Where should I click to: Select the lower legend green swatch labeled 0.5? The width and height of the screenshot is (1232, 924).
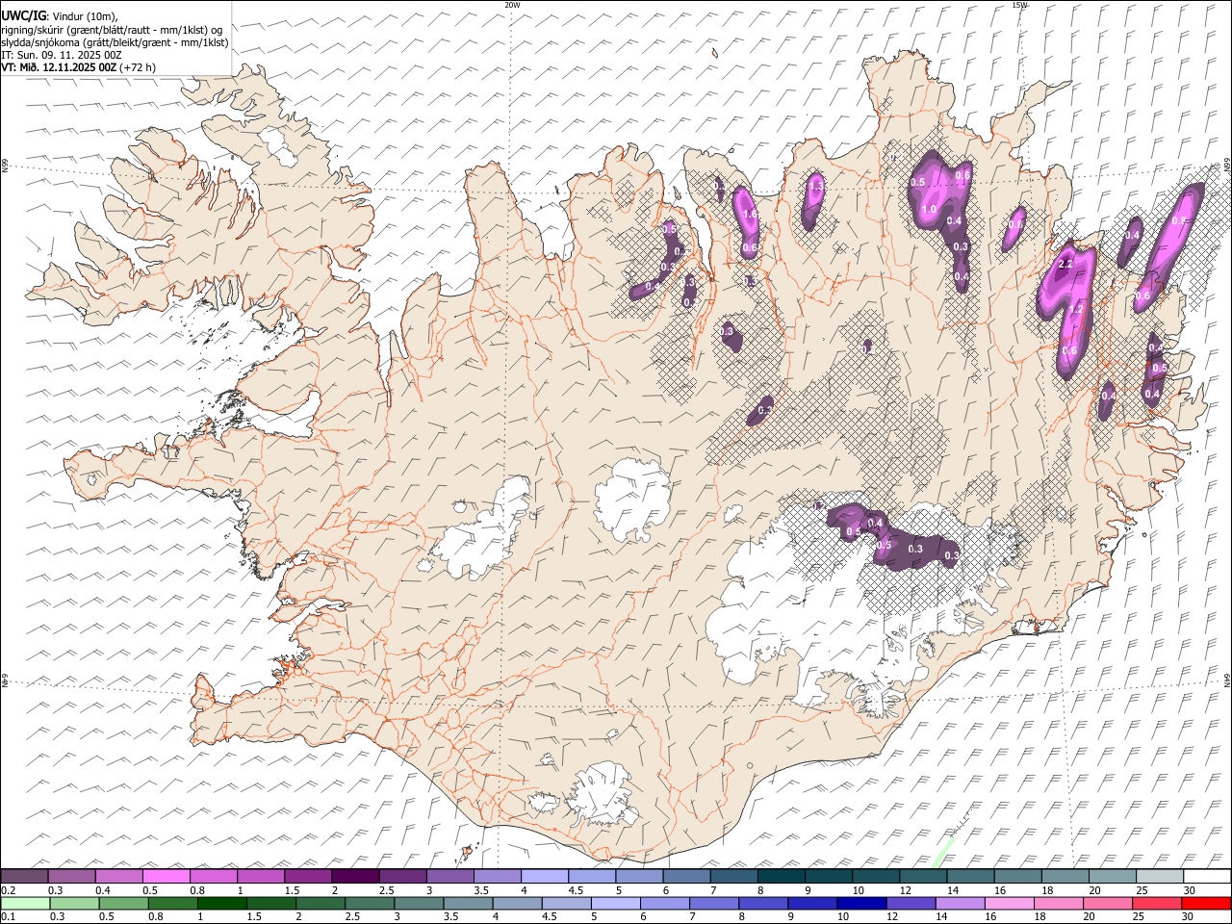click(123, 903)
